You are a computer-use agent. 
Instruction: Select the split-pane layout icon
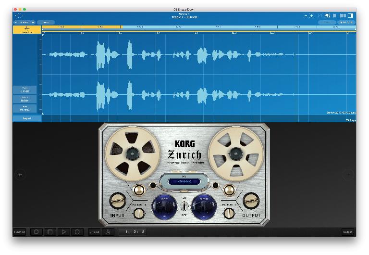343,15
